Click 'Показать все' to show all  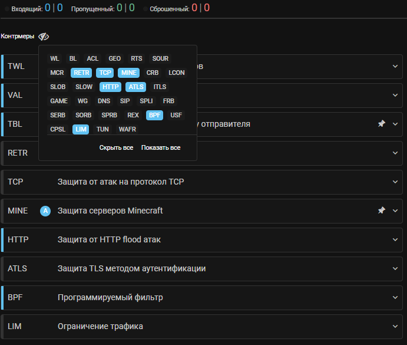point(161,148)
